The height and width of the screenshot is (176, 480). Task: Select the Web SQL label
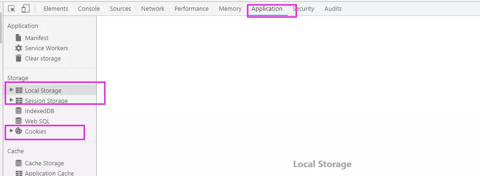[x=37, y=122]
